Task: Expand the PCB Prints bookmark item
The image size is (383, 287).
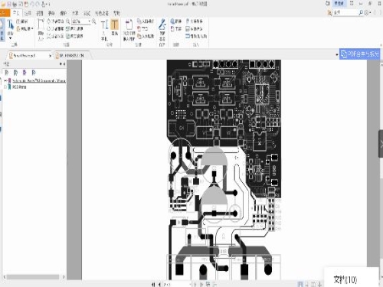Action: (x=5, y=87)
